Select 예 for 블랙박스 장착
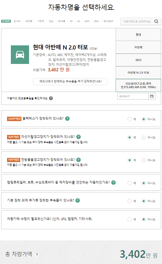 [129, 119]
